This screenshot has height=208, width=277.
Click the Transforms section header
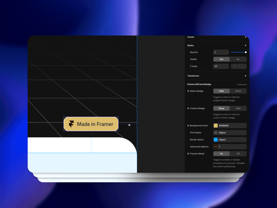(193, 76)
